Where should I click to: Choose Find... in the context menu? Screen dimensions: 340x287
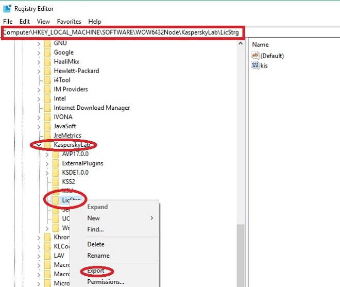click(95, 229)
